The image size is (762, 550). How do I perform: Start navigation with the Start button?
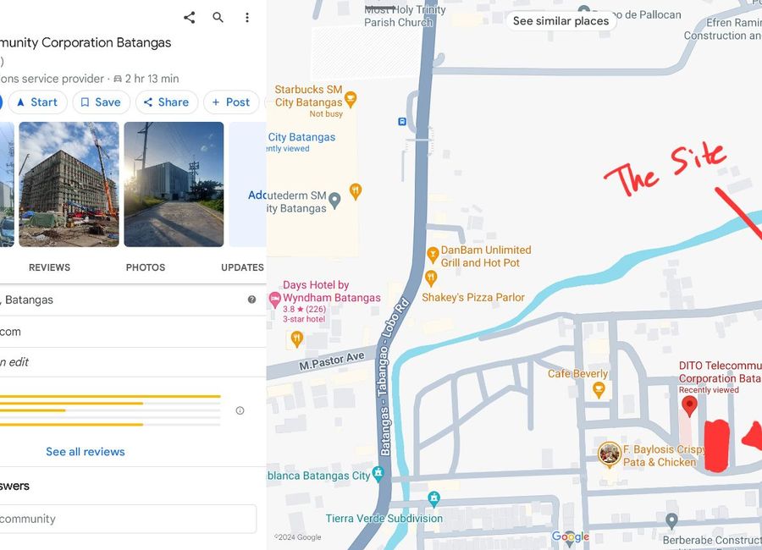click(x=37, y=102)
